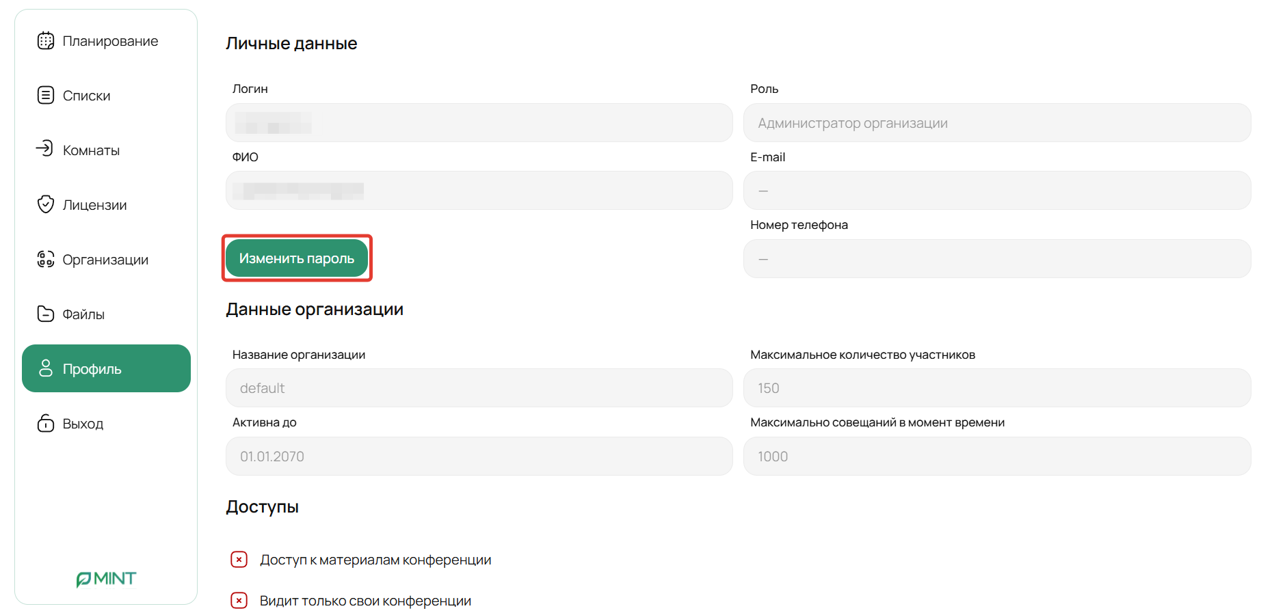
Task: Select the Выход menu label
Action: [x=83, y=424]
